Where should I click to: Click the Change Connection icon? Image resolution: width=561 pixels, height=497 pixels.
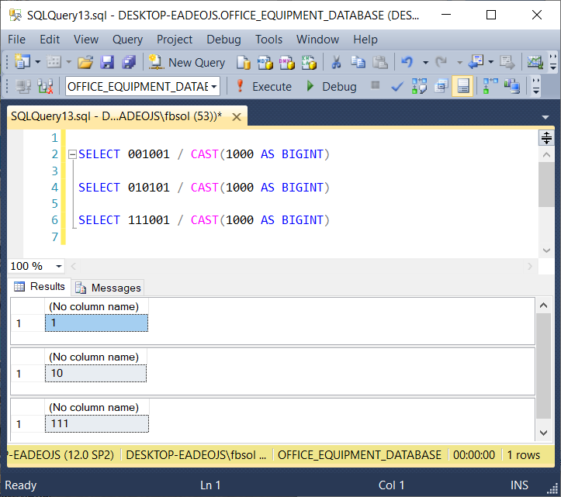46,86
